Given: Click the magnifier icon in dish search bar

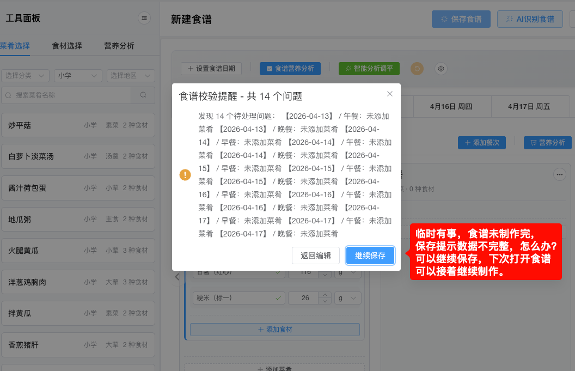Looking at the screenshot, I should click(x=142, y=95).
